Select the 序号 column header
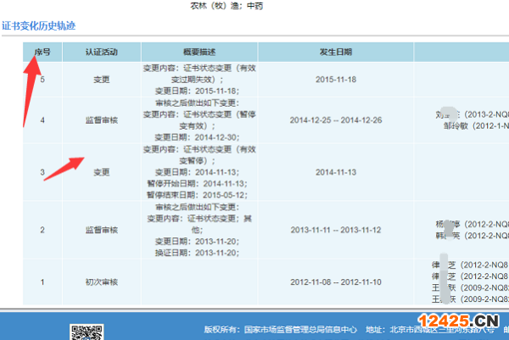This screenshot has width=509, height=340. (42, 52)
